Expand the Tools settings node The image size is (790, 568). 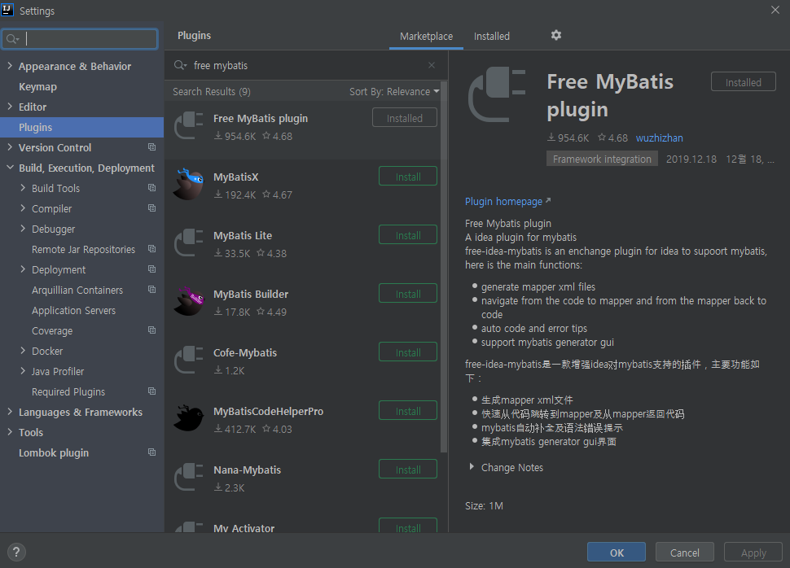pyautogui.click(x=10, y=432)
